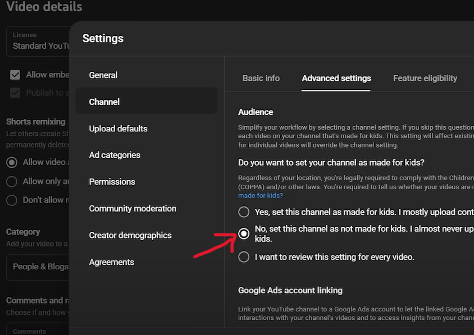This screenshot has height=335, width=474.
Task: Go to Ad categories settings
Action: click(x=115, y=155)
